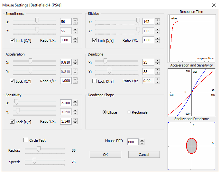
Task: Click the Sensitivity X slider thumb
Action: pos(16,102)
